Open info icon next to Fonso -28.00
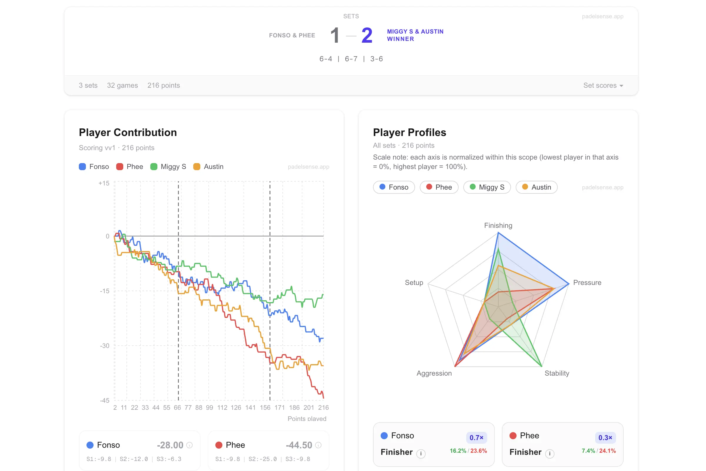 (x=189, y=445)
